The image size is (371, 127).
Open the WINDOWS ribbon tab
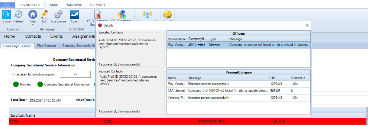[x=74, y=5]
